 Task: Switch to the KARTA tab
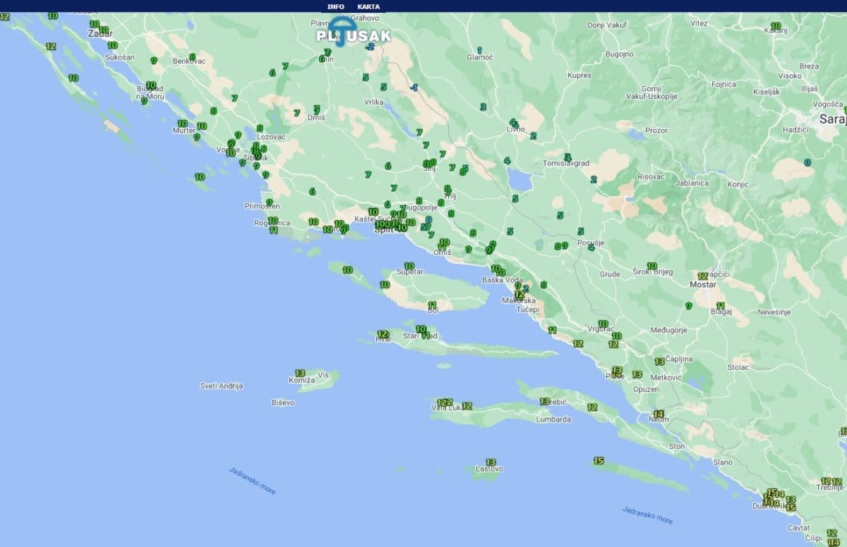368,6
